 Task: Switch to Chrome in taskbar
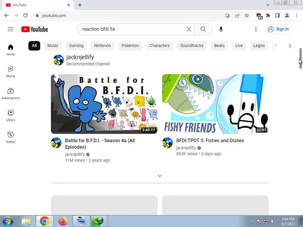pyautogui.click(x=45, y=221)
